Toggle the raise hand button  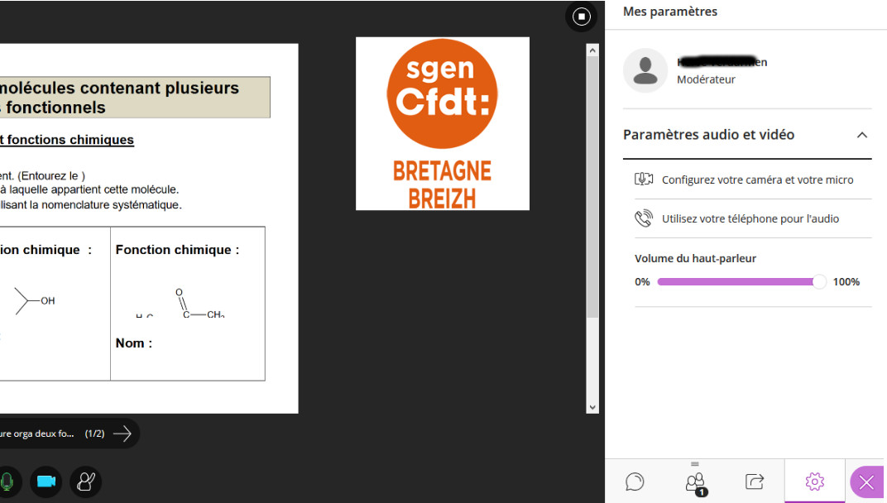(86, 481)
